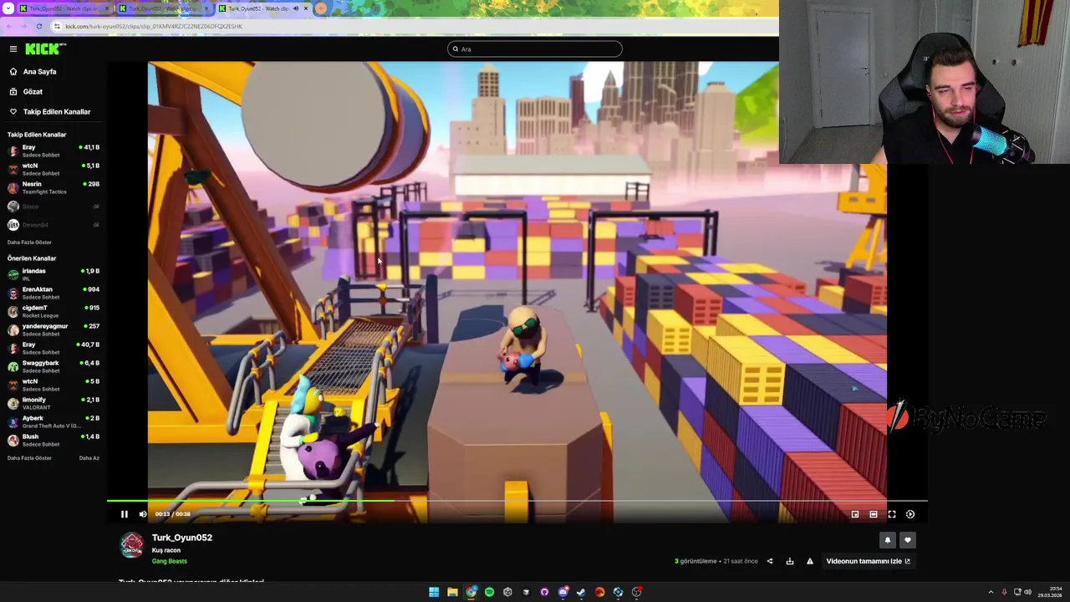Viewport: 1070px width, 602px height.
Task: Toggle picture-in-picture mode on the player
Action: click(855, 514)
